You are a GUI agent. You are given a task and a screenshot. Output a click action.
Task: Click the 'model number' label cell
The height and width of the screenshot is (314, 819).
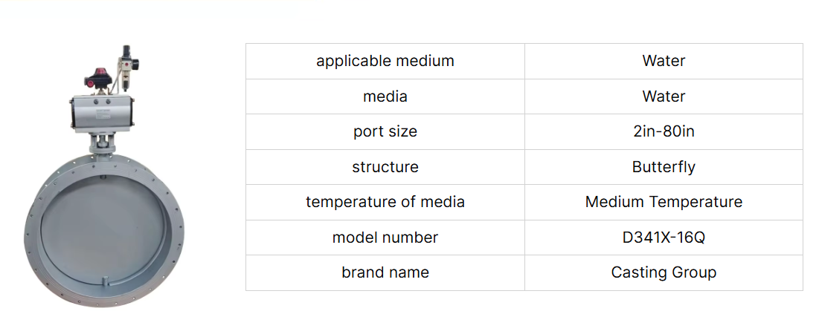click(x=385, y=238)
